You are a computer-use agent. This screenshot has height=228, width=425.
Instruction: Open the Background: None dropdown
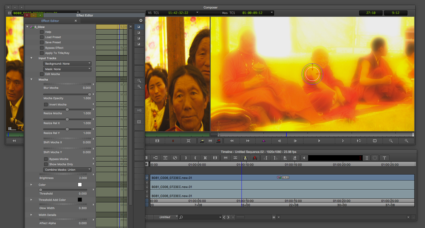coord(67,64)
